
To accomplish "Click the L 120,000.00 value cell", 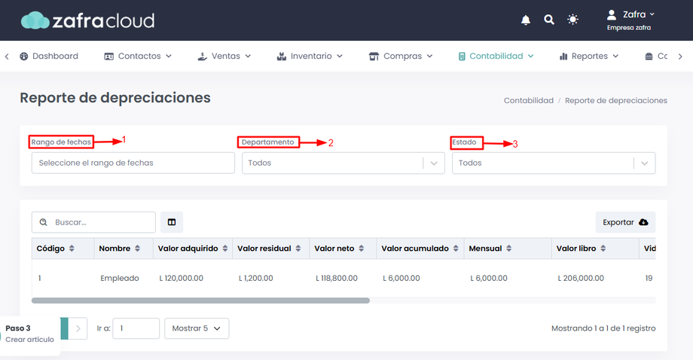I will (x=182, y=278).
